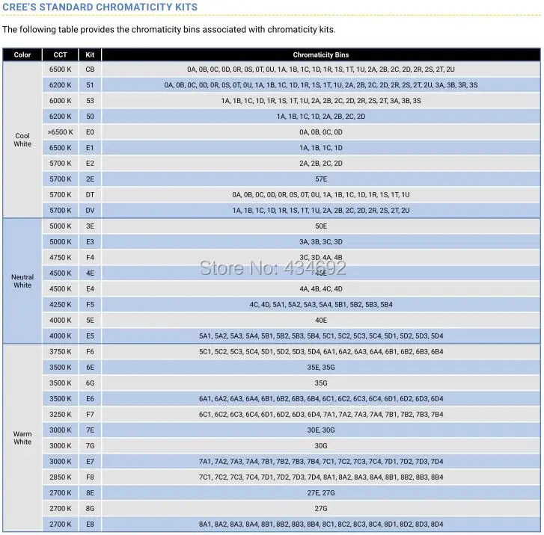Click kit code "F7"
This screenshot has height=535, width=544.
[x=90, y=414]
